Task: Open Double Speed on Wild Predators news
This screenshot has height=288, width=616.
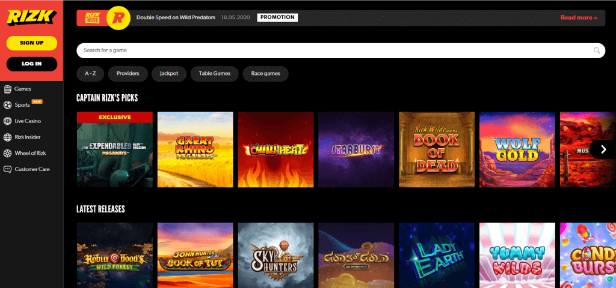Action: [176, 17]
